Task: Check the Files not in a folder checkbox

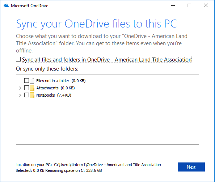Action: click(26, 81)
